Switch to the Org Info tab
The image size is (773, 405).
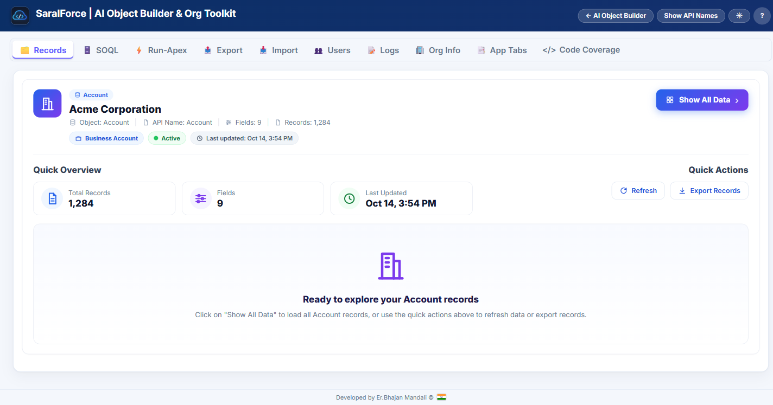click(x=438, y=50)
